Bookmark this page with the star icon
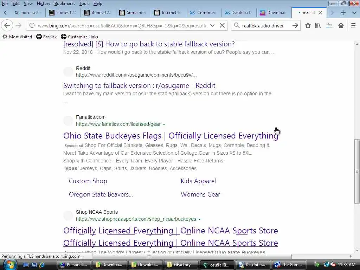This screenshot has width=360, height=270. pos(308,25)
